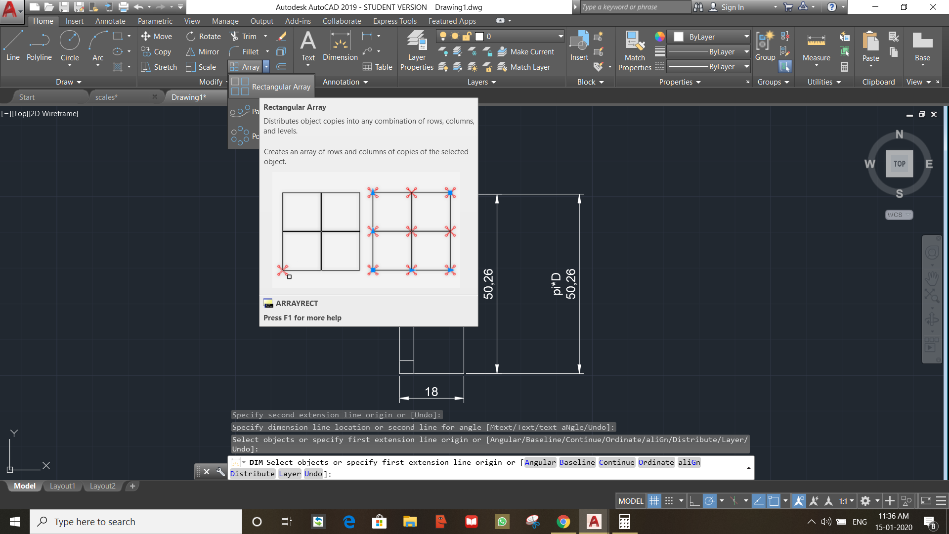Click the Save icon in quick access toolbar
This screenshot has width=949, height=534.
[x=64, y=7]
